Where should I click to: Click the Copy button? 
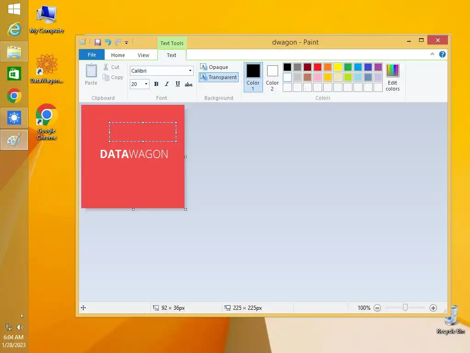point(113,77)
